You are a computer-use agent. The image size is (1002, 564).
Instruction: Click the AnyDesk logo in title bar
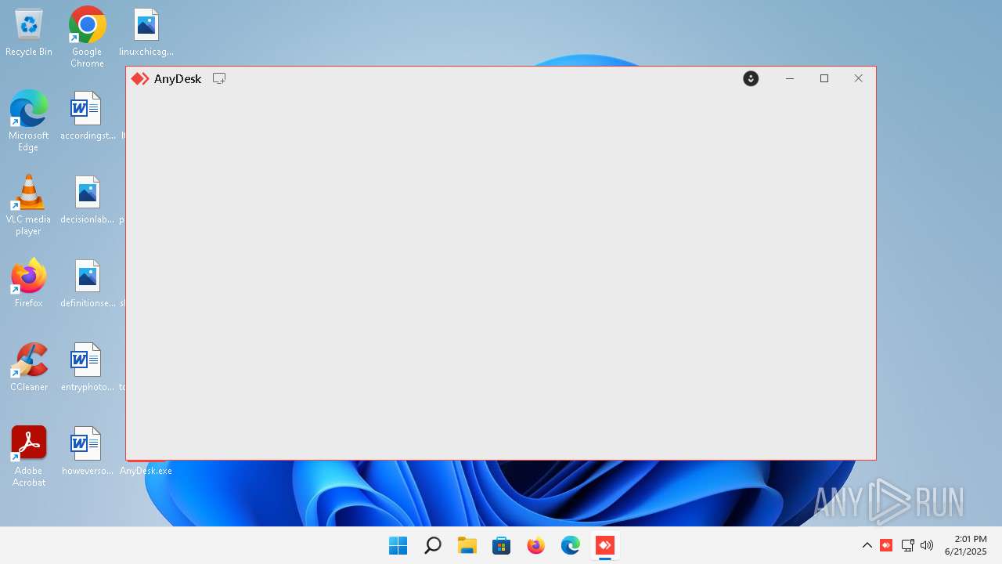[x=140, y=78]
